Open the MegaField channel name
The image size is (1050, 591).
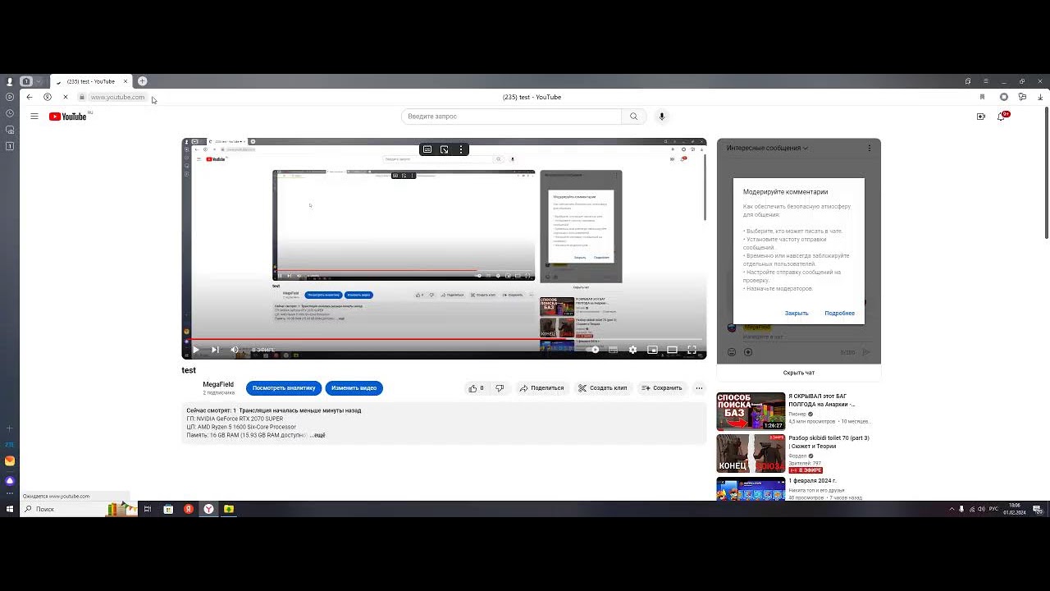coord(218,385)
